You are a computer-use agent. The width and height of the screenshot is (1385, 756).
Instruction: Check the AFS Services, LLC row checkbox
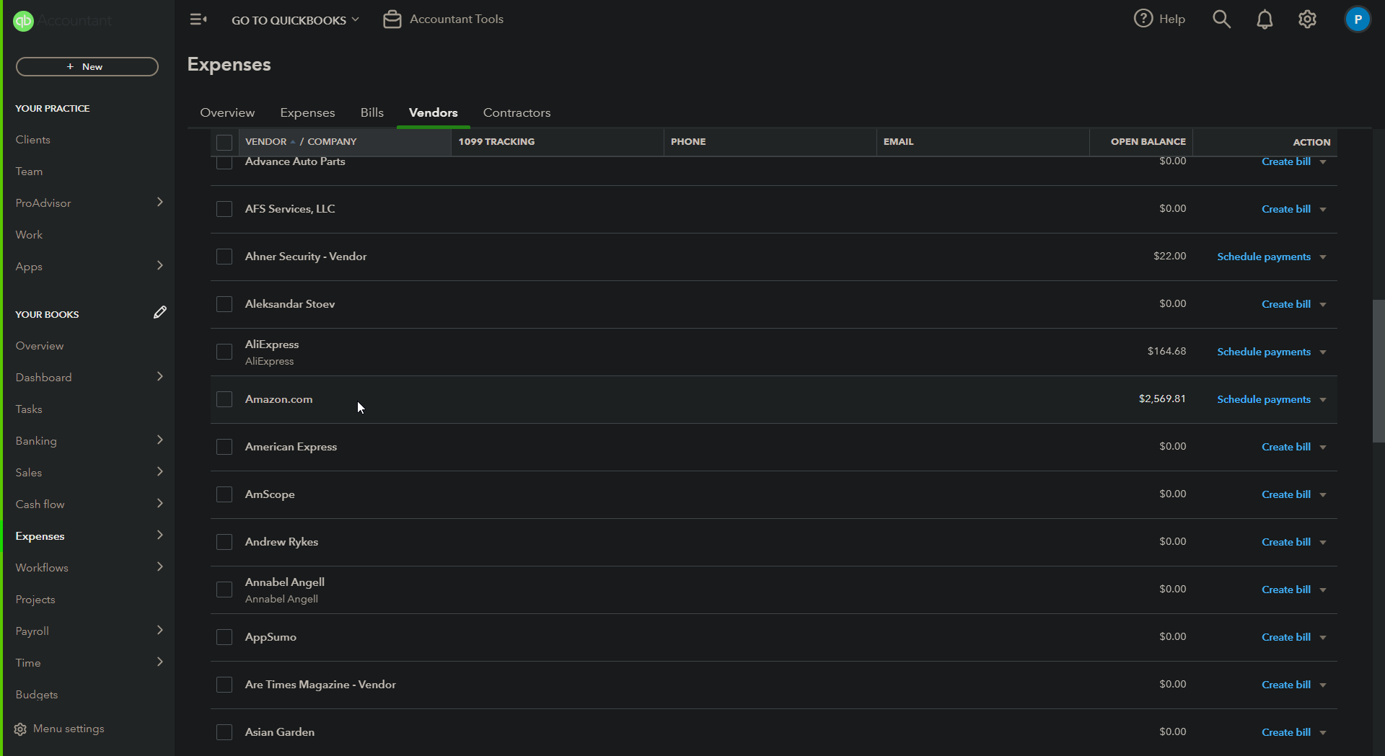[x=224, y=209]
